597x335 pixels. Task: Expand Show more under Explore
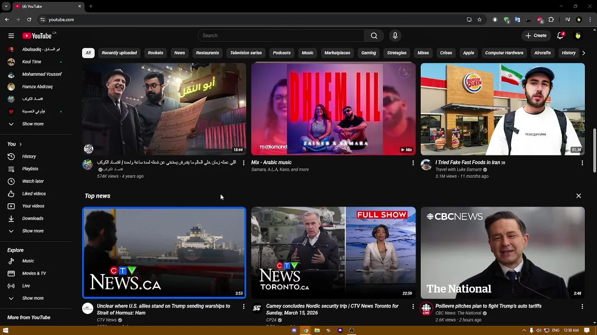point(33,298)
